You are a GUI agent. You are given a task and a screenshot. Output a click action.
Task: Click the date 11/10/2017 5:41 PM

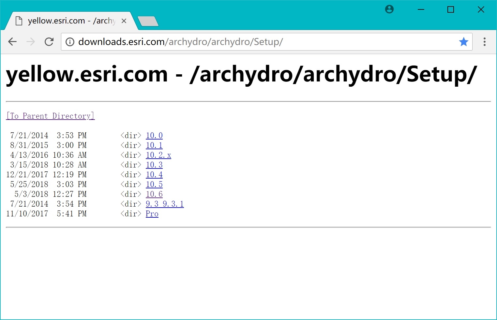46,213
